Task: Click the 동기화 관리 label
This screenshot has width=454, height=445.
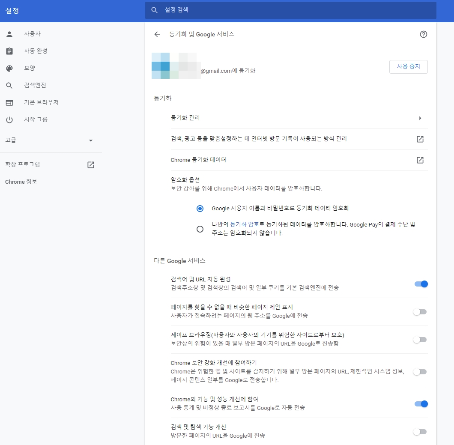Action: [185, 118]
